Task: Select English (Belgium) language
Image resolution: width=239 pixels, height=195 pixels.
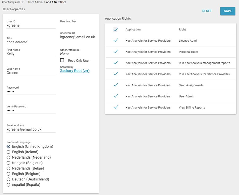Action: (x=8, y=174)
